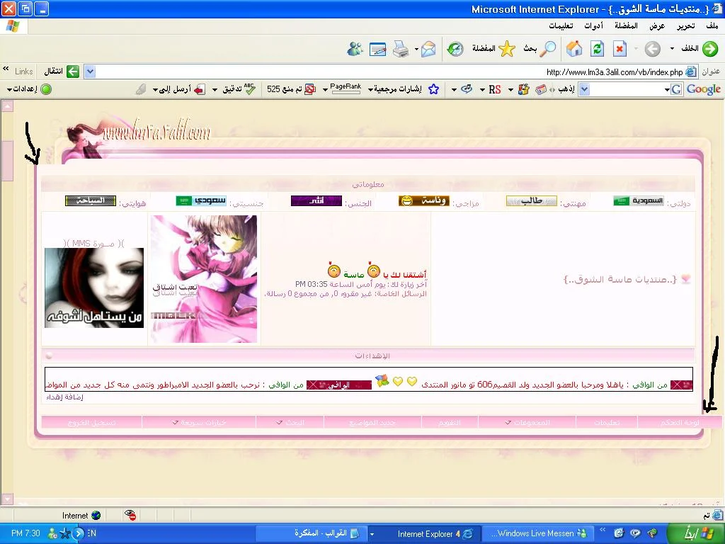This screenshot has height=544, width=725.
Task: Stop page loading with red X icon
Action: click(x=620, y=49)
